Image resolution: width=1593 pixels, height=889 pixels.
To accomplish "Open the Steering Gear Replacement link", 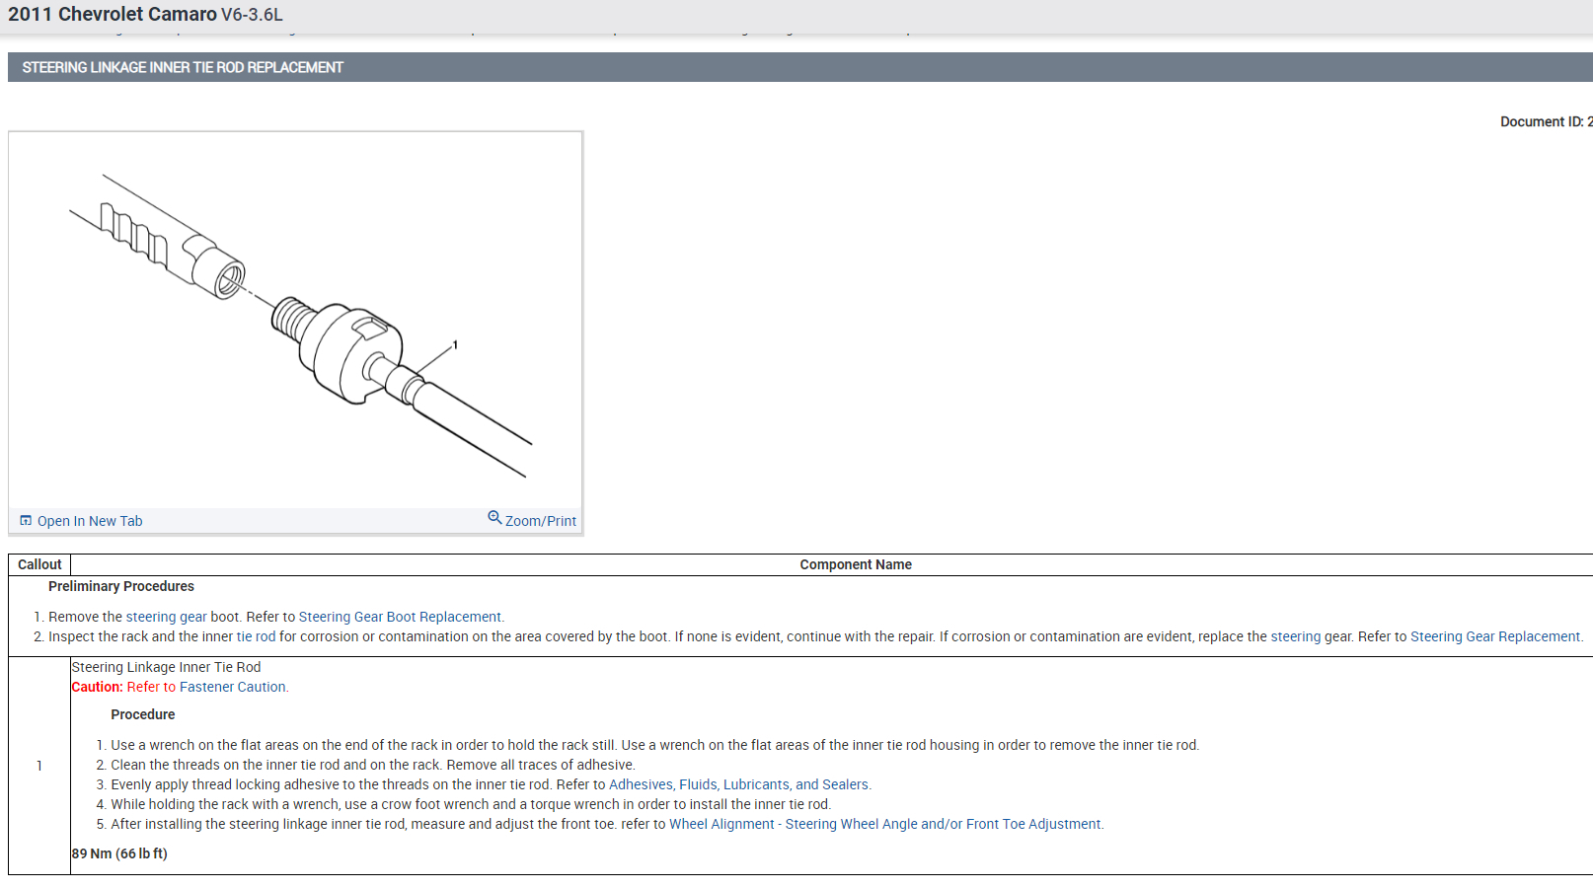I will (1495, 636).
